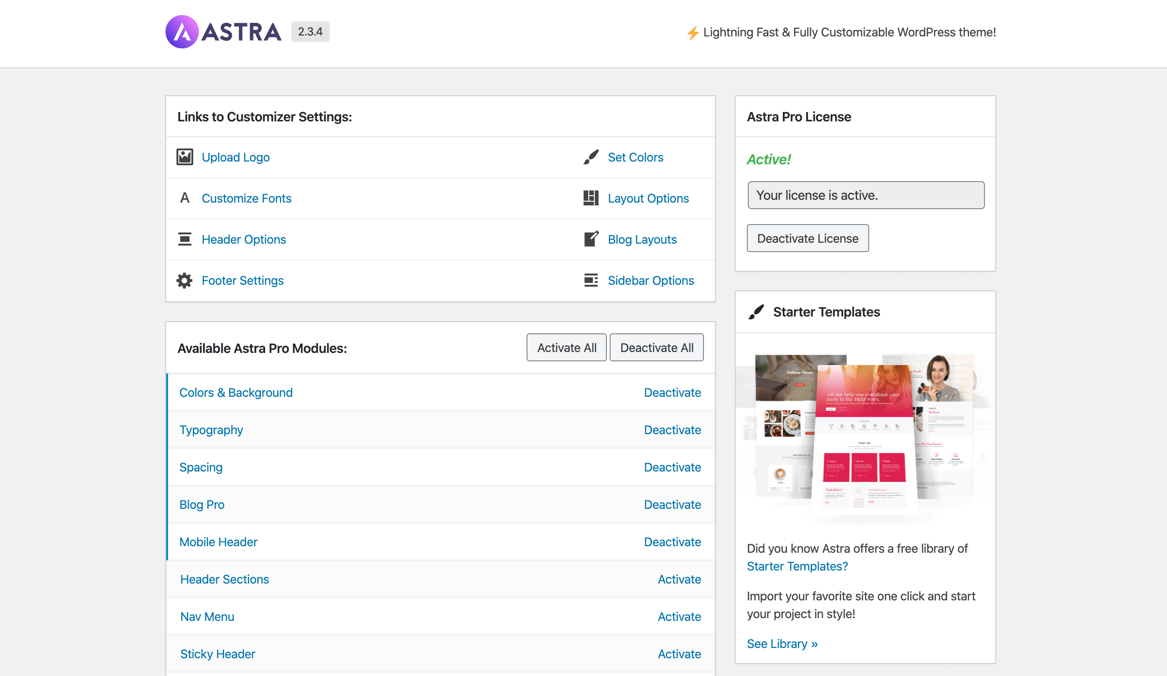The height and width of the screenshot is (676, 1167).
Task: Click the Layout Options grid icon
Action: [x=591, y=198]
